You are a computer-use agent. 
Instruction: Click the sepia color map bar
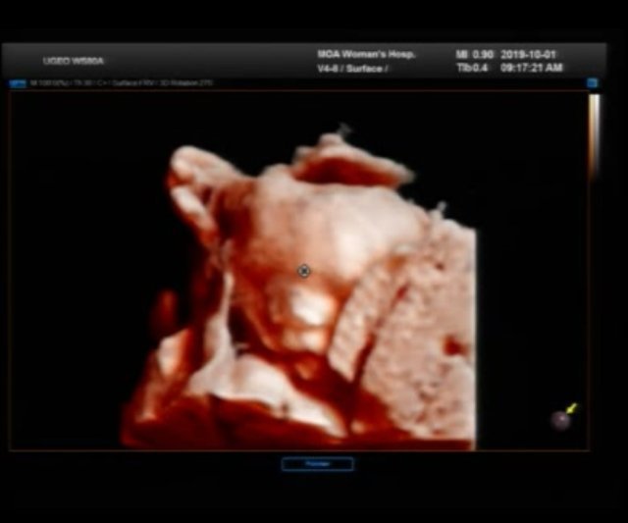click(594, 137)
